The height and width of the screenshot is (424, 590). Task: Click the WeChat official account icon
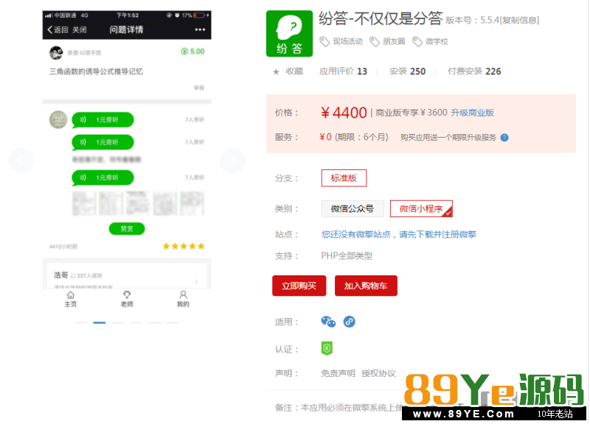coord(328,322)
